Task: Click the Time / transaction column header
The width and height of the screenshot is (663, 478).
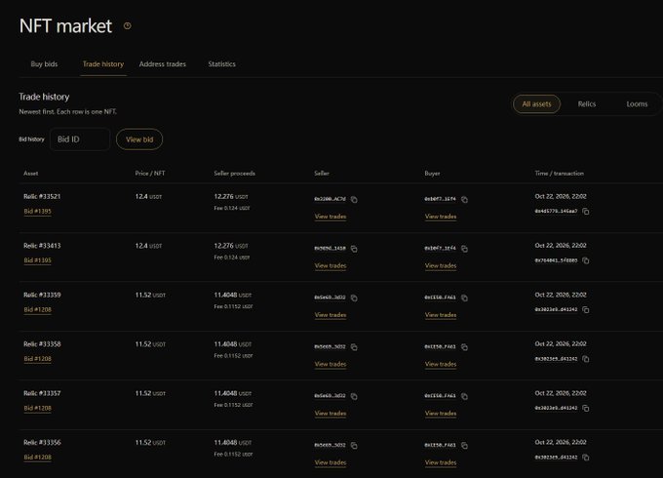Action: (x=559, y=174)
